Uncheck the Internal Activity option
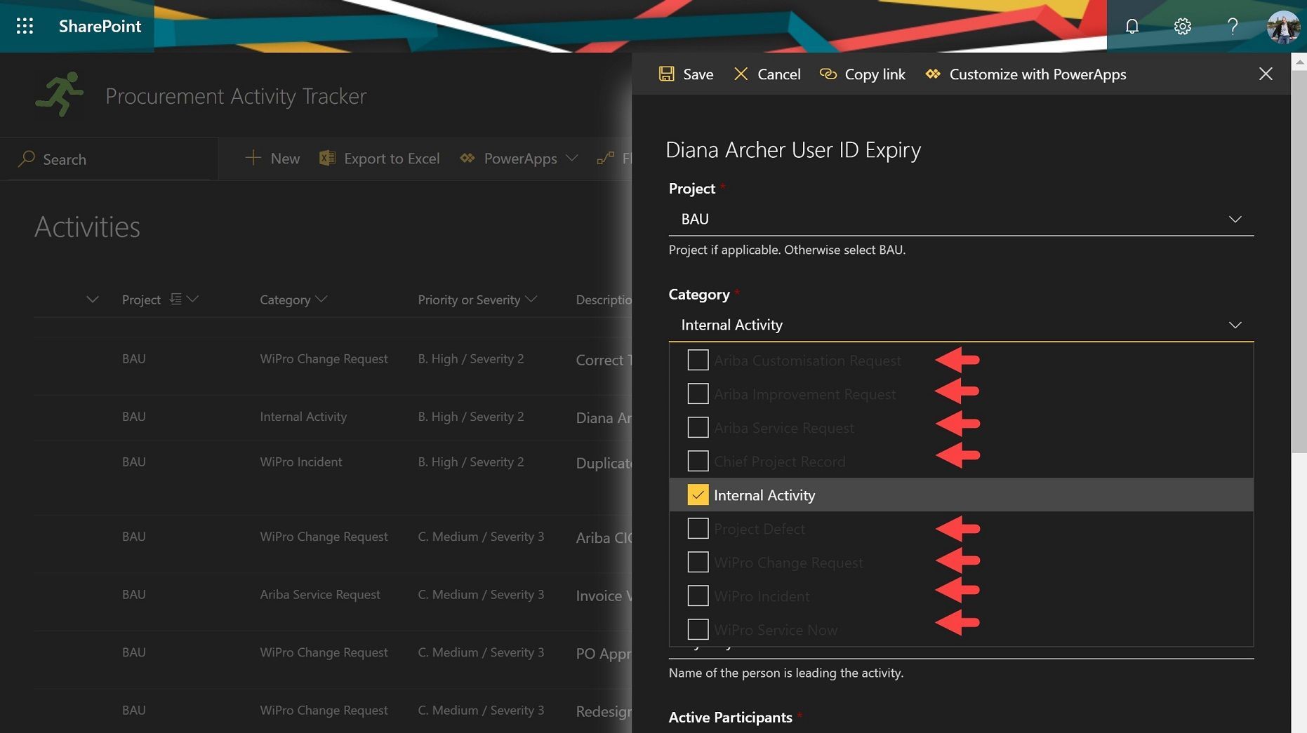The height and width of the screenshot is (733, 1307). [698, 495]
